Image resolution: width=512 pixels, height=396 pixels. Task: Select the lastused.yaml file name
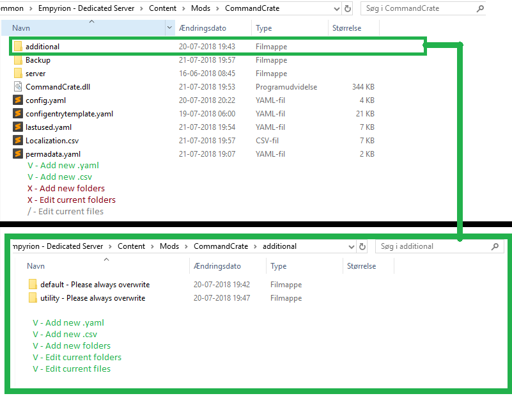point(49,127)
